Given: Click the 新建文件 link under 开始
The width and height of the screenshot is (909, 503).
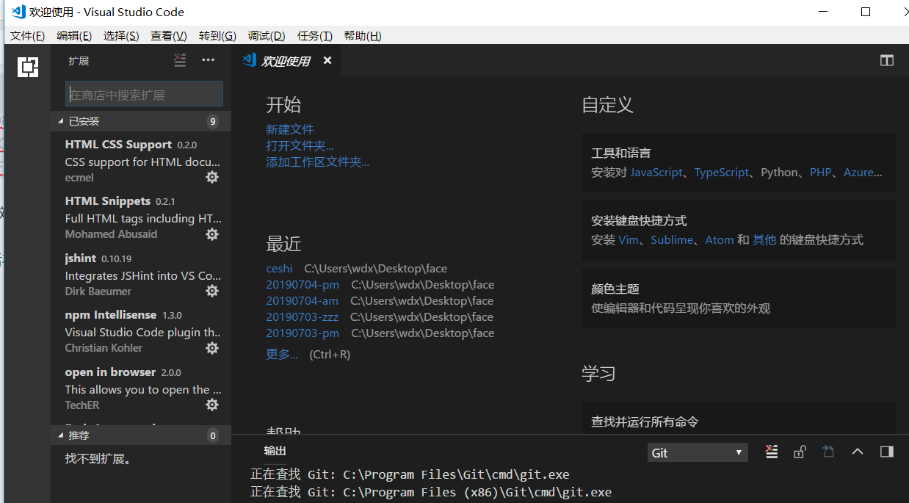Looking at the screenshot, I should point(289,129).
